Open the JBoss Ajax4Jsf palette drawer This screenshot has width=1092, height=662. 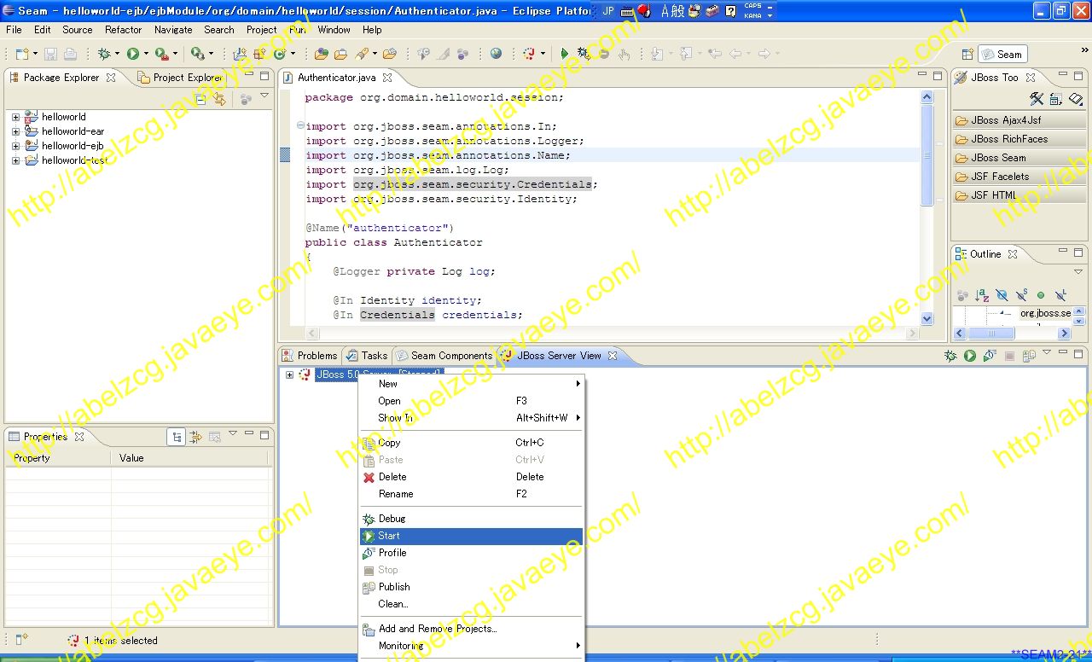(1019, 120)
